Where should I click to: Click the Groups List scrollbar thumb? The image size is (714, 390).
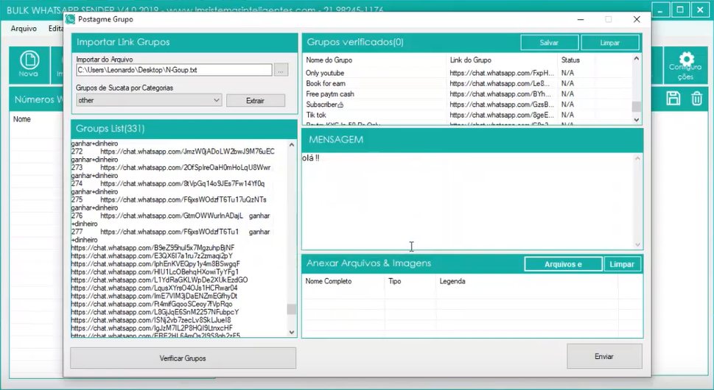tap(292, 309)
